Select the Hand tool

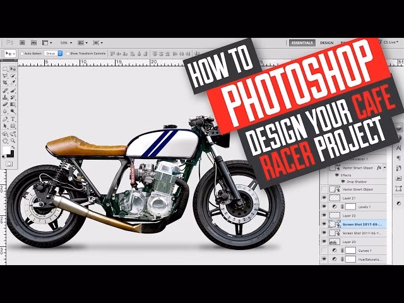tap(5, 141)
